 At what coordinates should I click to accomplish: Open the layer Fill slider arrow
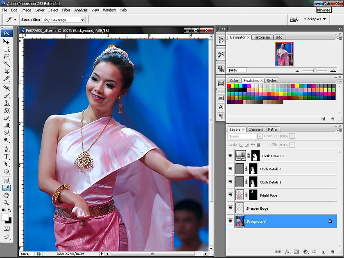click(x=292, y=145)
